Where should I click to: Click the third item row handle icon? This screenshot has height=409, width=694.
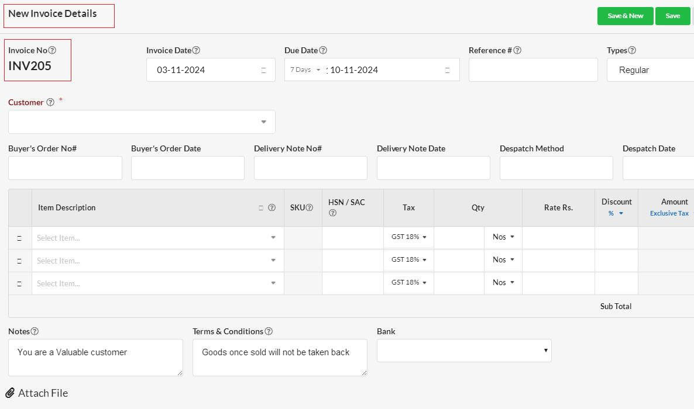pyautogui.click(x=19, y=284)
